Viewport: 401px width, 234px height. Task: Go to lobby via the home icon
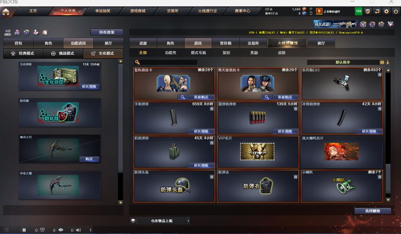coord(6,11)
